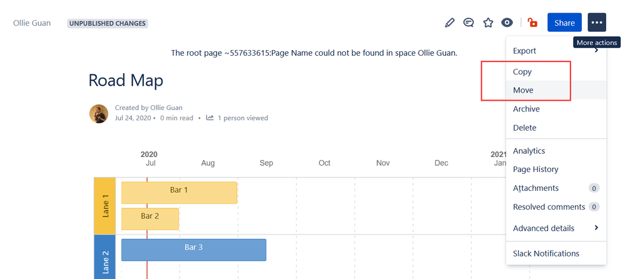Image resolution: width=625 pixels, height=279 pixels.
Task: Click the Share button
Action: [564, 23]
